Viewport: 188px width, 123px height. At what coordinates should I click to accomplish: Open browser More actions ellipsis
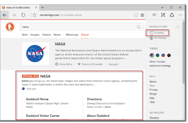click(180, 15)
